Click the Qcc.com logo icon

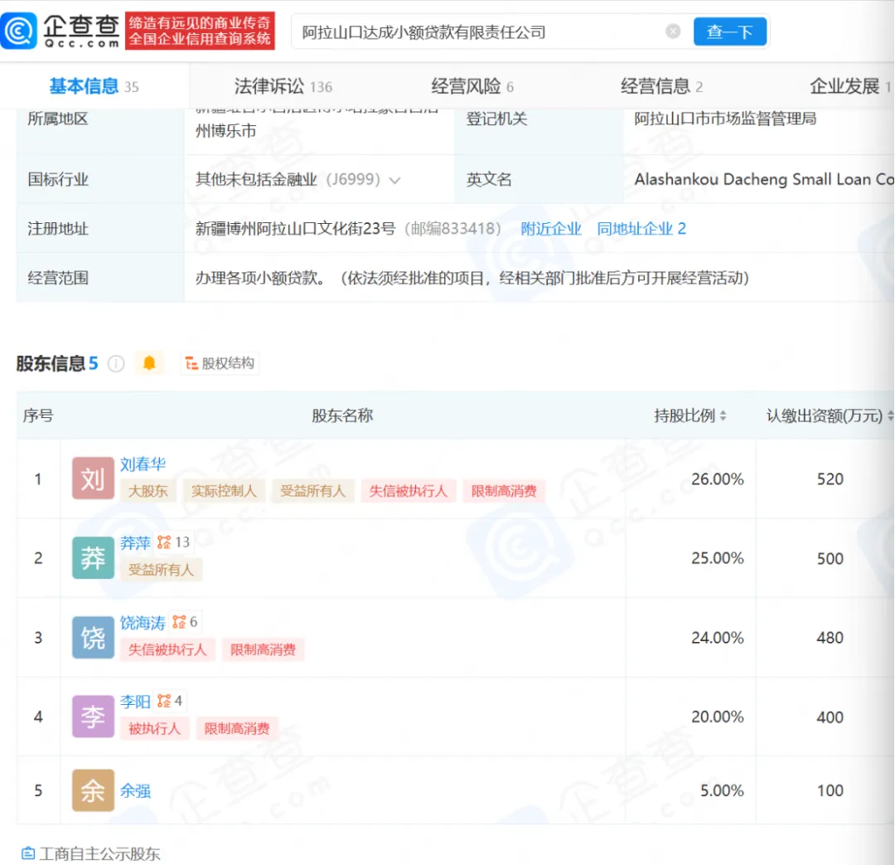20,32
